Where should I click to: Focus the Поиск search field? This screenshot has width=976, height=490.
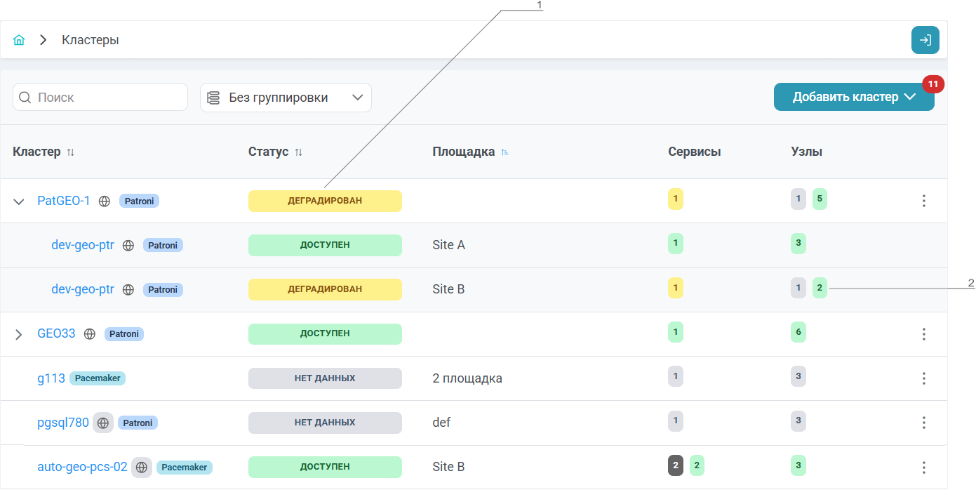pos(100,97)
